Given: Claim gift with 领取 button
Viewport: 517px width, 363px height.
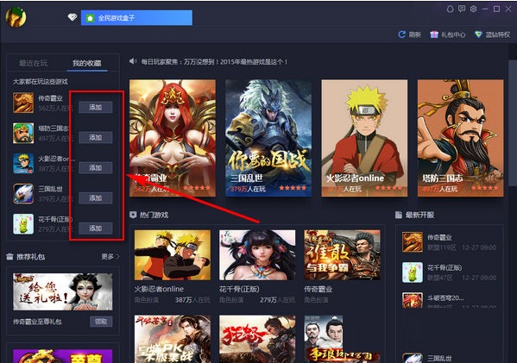Looking at the screenshot, I should coord(101,322).
